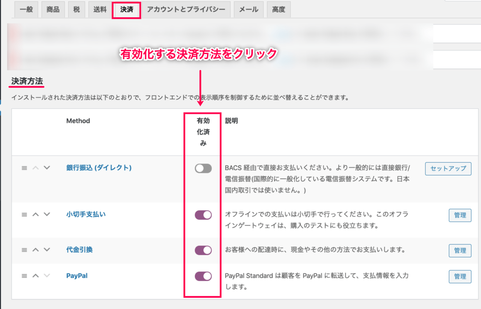Image resolution: width=481 pixels, height=309 pixels.
Task: Move 銀行振込 (ダイレクト) down with the arrow
Action: click(x=47, y=168)
